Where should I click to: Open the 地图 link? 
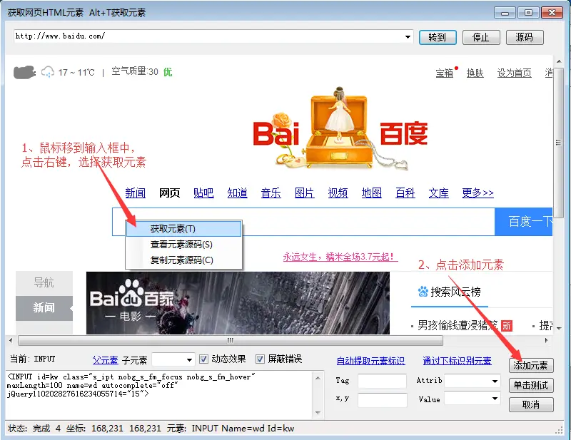click(371, 193)
